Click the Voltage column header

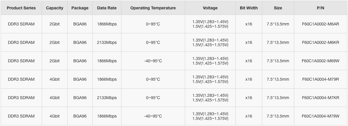pyautogui.click(x=210, y=8)
